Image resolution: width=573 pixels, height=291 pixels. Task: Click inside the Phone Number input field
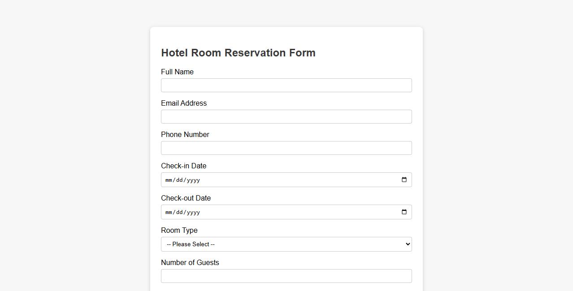point(286,148)
